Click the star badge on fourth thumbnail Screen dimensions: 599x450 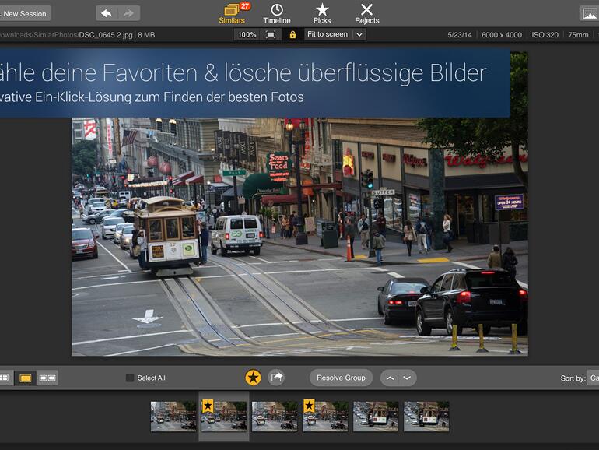coord(309,406)
